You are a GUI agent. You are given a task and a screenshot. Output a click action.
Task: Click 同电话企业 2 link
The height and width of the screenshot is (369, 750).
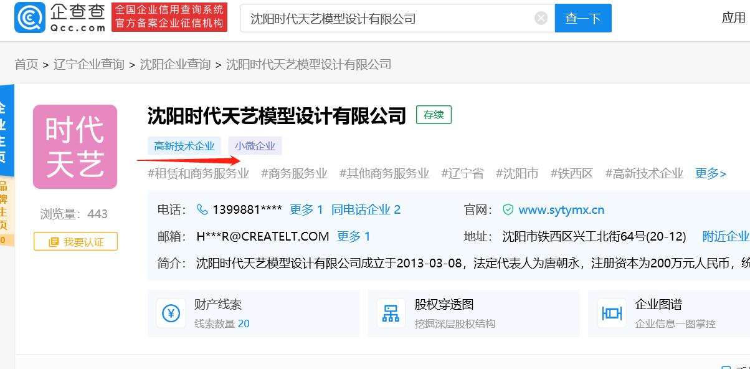366,209
